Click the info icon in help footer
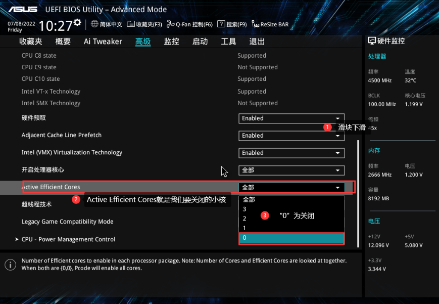Screen dimensions: 439x304 click(x=10, y=264)
